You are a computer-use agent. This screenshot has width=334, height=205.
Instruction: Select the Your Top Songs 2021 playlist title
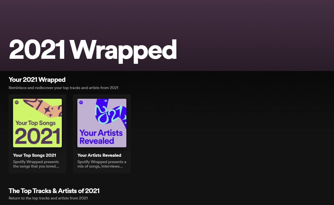(35, 155)
